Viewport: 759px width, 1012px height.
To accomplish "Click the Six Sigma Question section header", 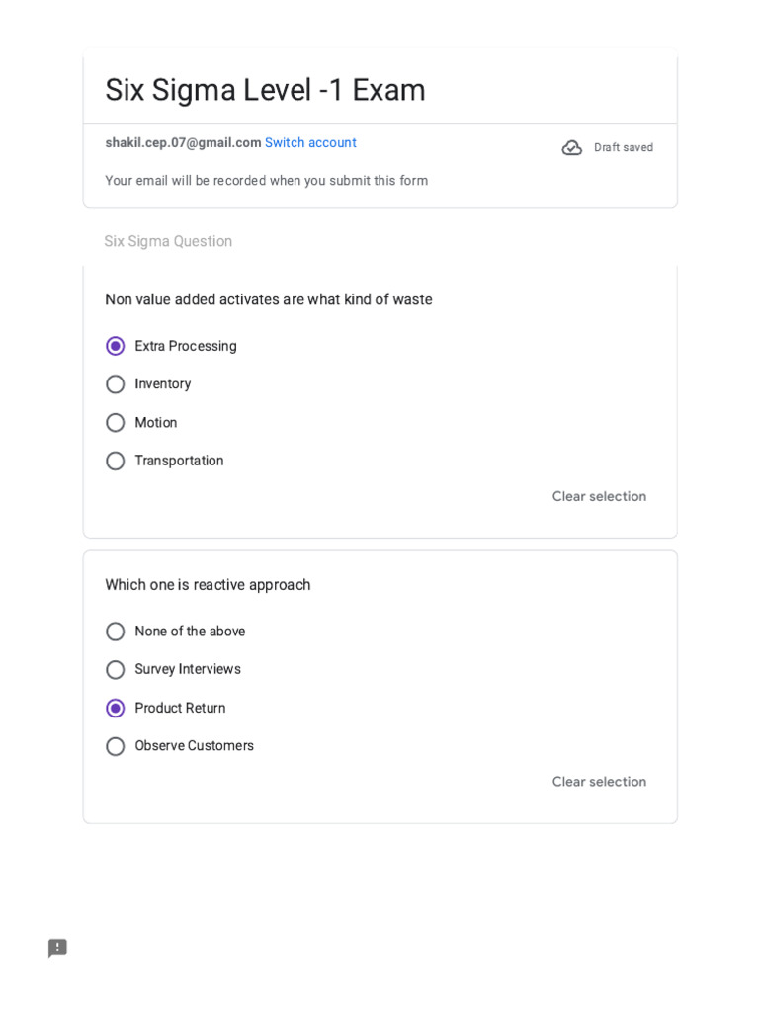I will point(168,241).
